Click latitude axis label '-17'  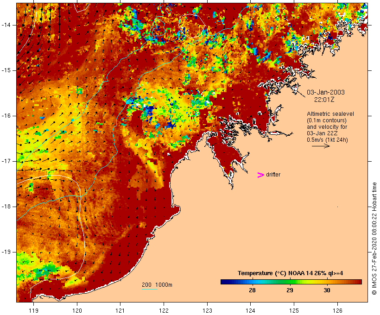(6, 161)
